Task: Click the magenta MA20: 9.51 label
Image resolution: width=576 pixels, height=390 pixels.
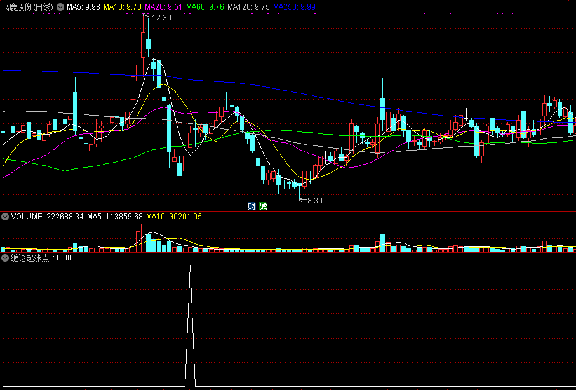Action: [x=164, y=7]
